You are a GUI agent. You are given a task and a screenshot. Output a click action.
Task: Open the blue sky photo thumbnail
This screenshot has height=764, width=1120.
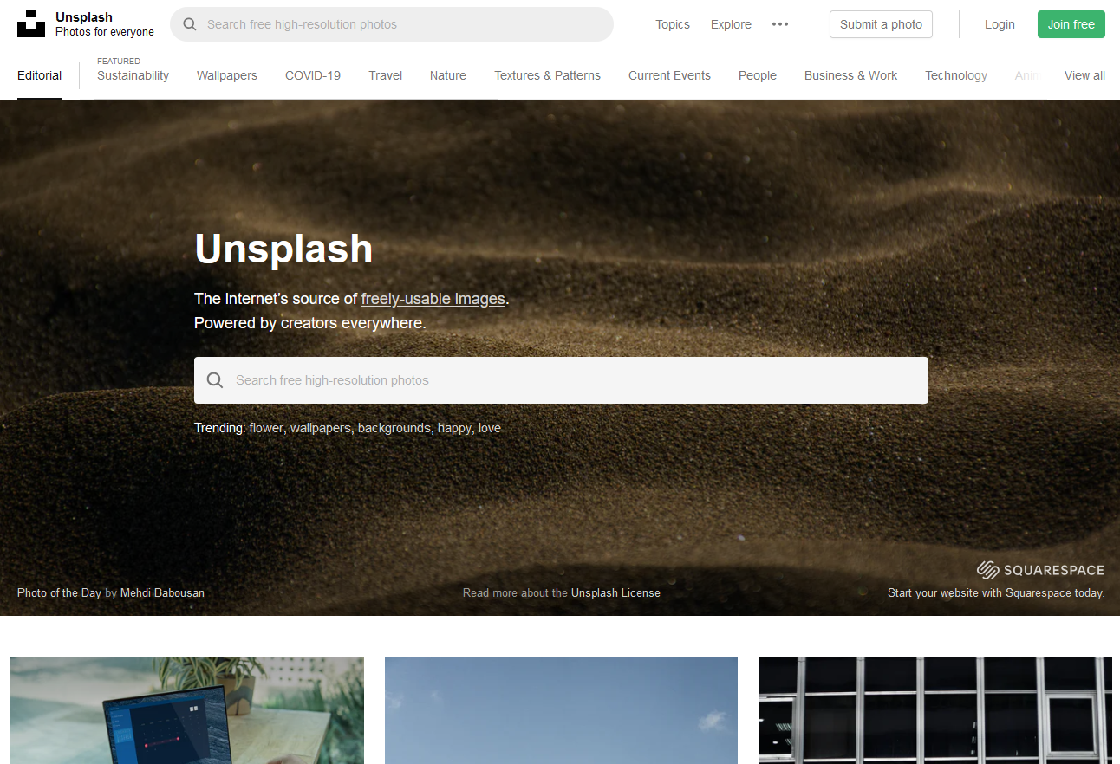point(561,710)
